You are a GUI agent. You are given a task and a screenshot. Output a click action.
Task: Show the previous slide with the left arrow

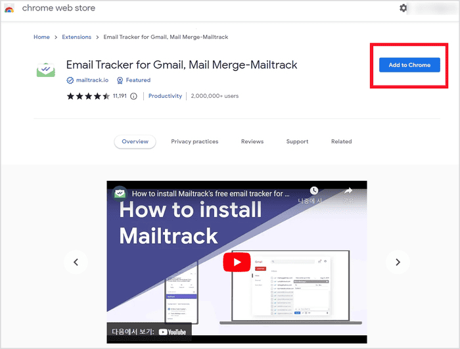pyautogui.click(x=76, y=262)
